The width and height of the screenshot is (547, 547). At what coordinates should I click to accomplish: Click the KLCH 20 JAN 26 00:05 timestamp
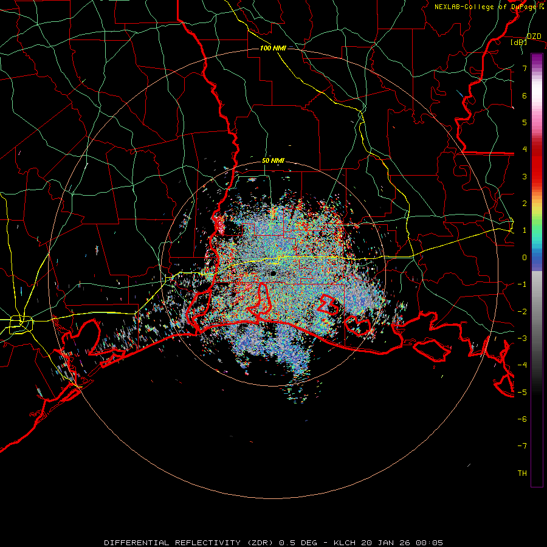[x=388, y=543]
